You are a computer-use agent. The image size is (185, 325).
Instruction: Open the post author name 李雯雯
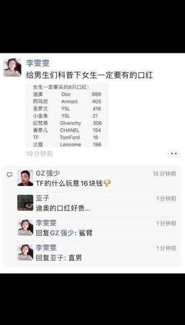pos(38,63)
